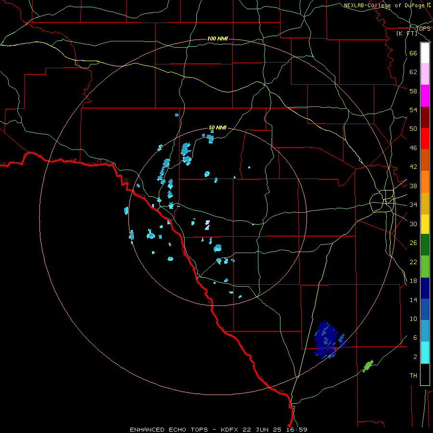Click the 58 legend value
433x433 pixels.
pos(413,91)
